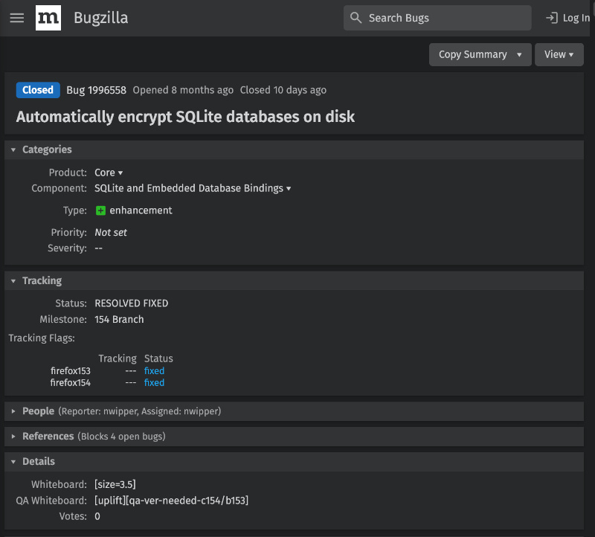The width and height of the screenshot is (595, 537).
Task: Open the Core product dropdown
Action: tap(109, 173)
